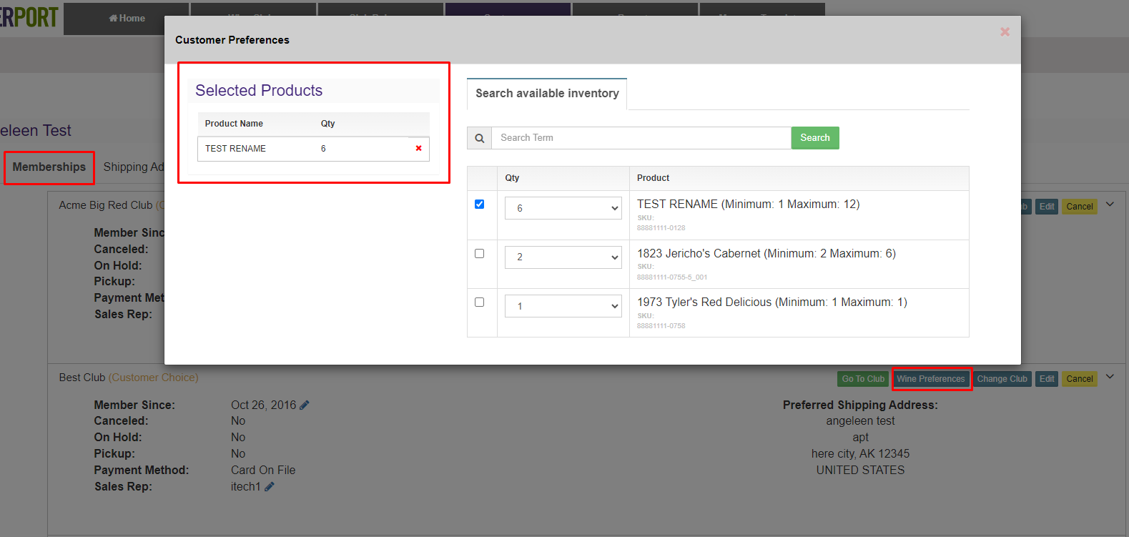Click SKU 88881111-0128 text
The image size is (1129, 537).
click(661, 228)
